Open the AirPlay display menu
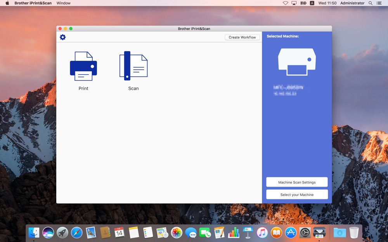 click(294, 3)
